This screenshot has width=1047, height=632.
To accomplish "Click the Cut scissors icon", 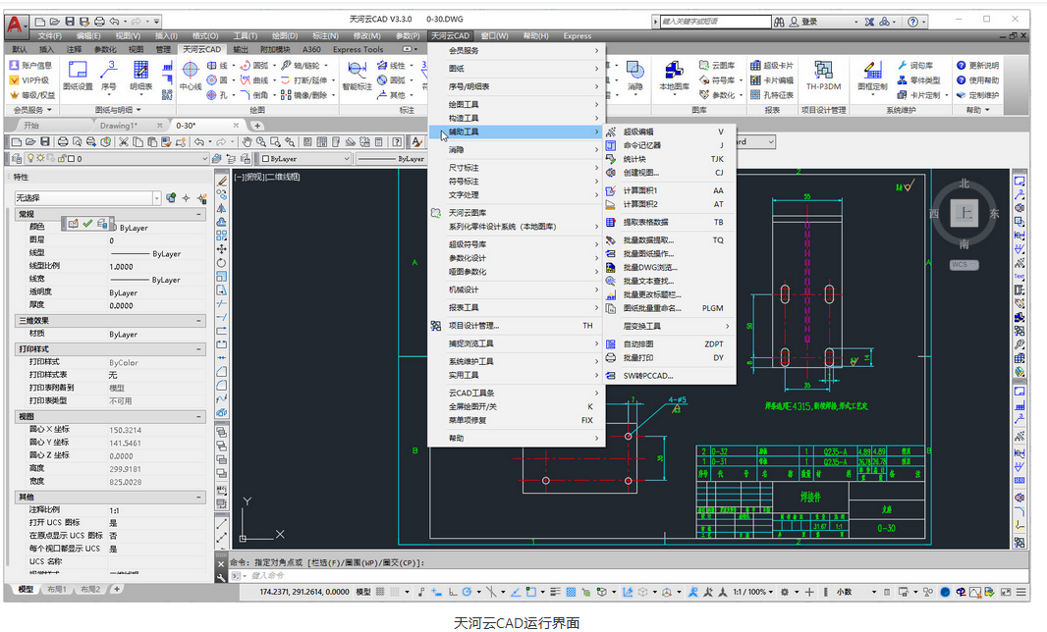I will pos(124,141).
